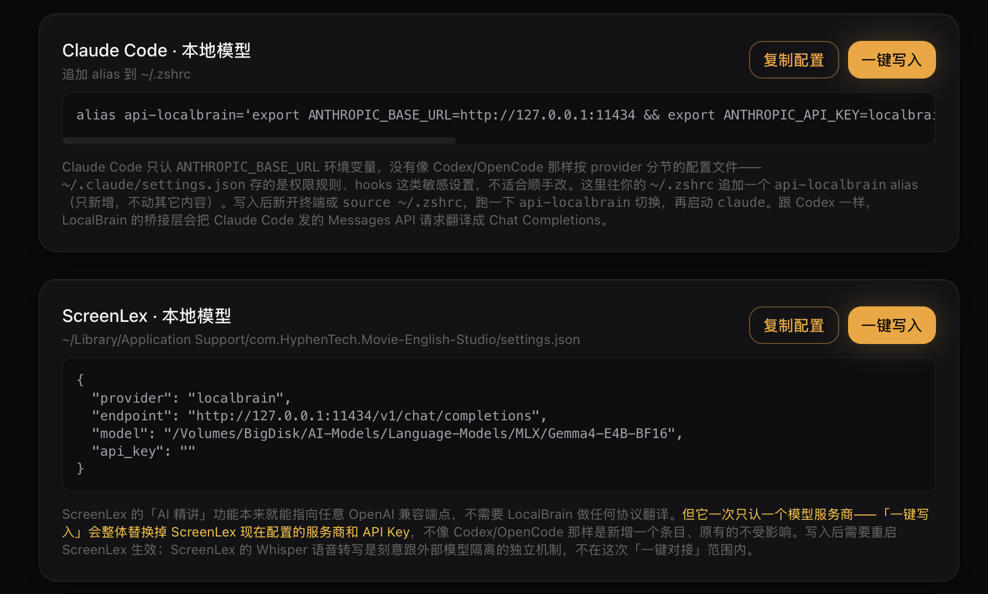Click the highlighted yellow warning about 一键写入
The height and width of the screenshot is (594, 988).
[495, 523]
